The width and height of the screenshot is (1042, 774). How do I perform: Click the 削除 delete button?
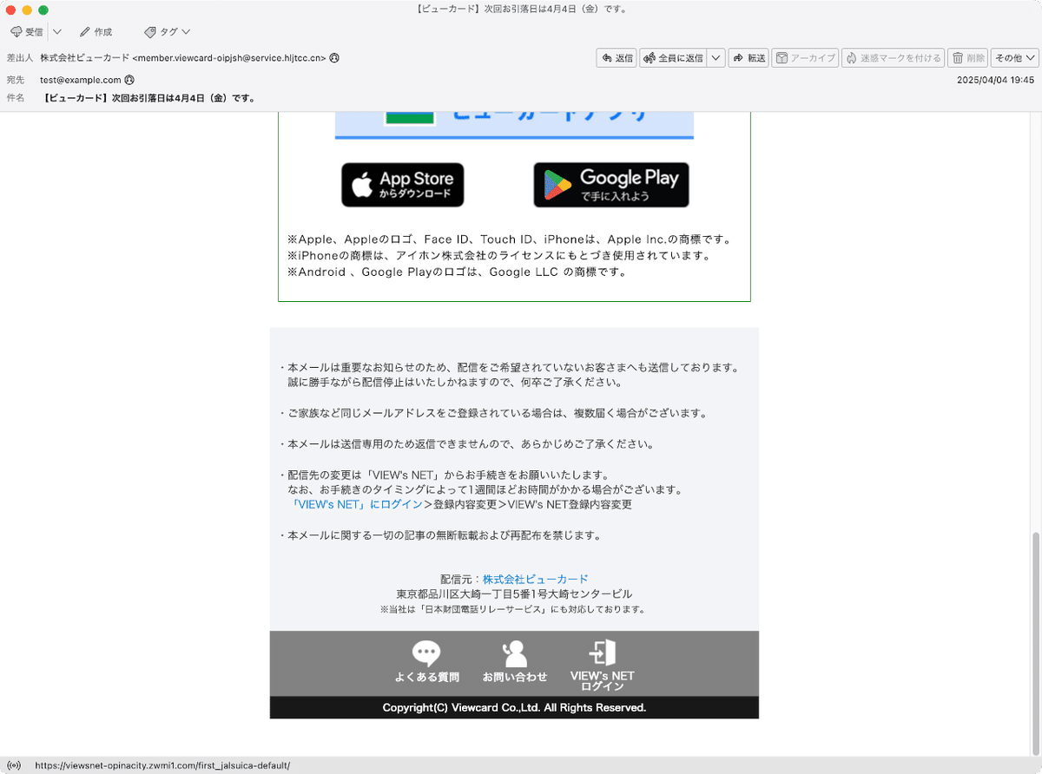tap(968, 58)
